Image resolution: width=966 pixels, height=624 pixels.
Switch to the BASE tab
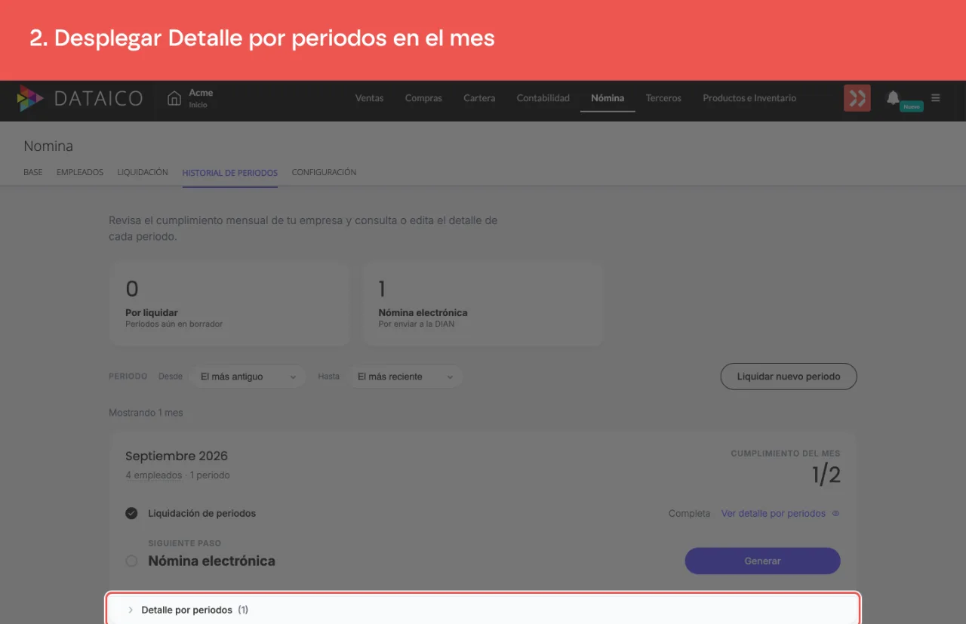tap(33, 172)
